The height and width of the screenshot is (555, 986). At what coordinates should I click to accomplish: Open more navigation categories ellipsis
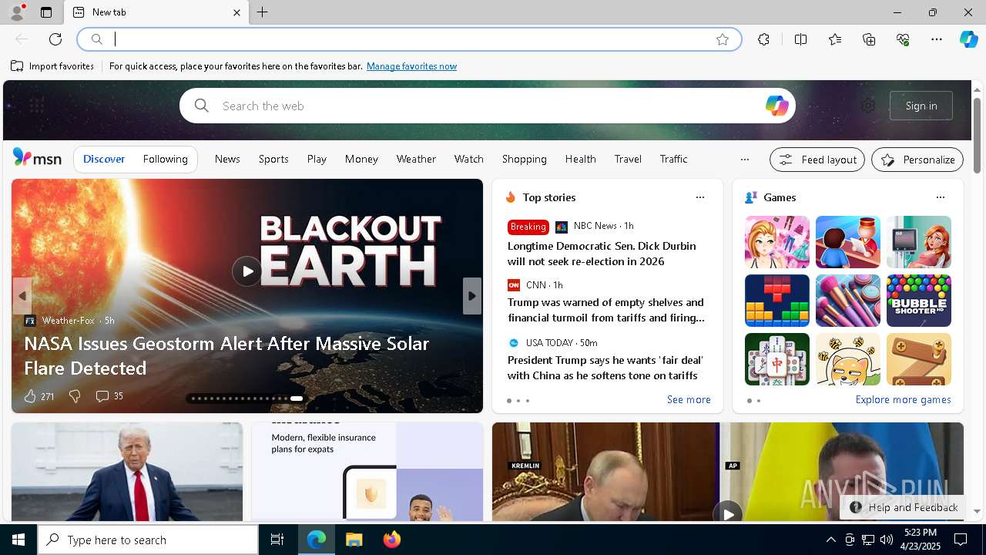(x=745, y=160)
